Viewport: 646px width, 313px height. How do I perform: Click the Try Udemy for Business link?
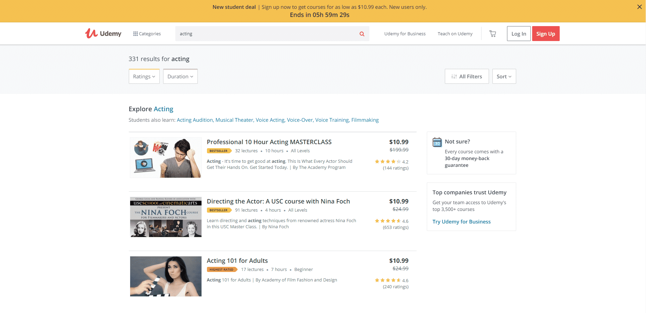461,222
